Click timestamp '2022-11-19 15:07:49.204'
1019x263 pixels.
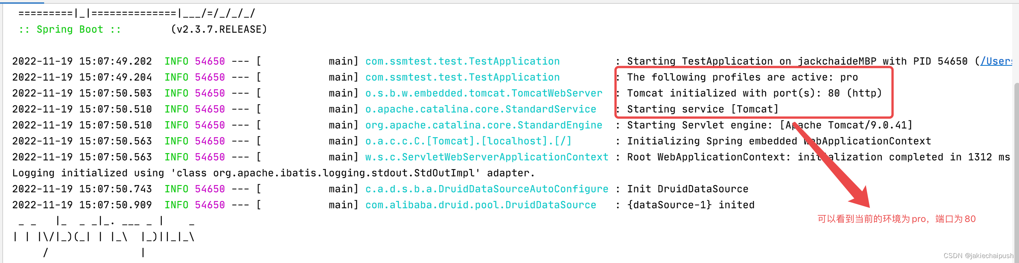point(82,77)
